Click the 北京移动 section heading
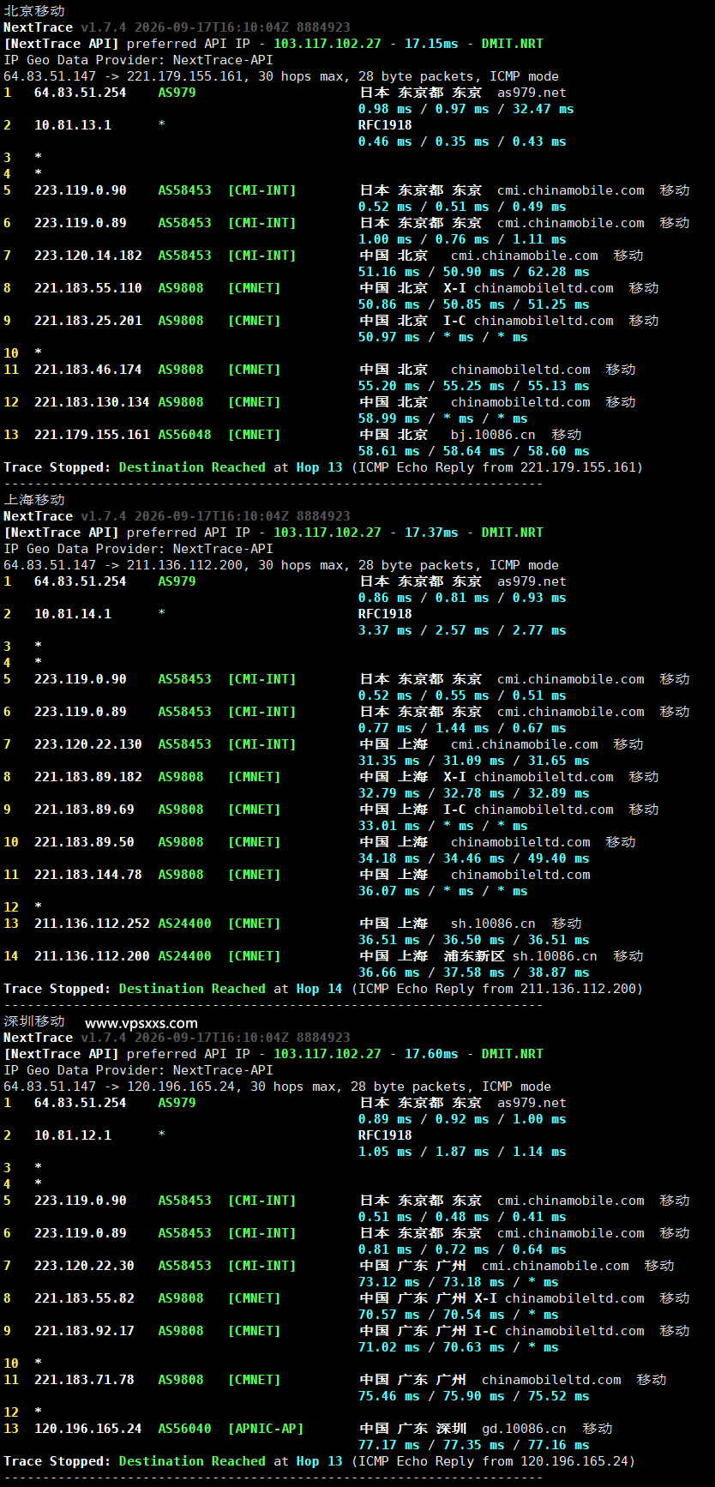715x1487 pixels. (x=34, y=11)
